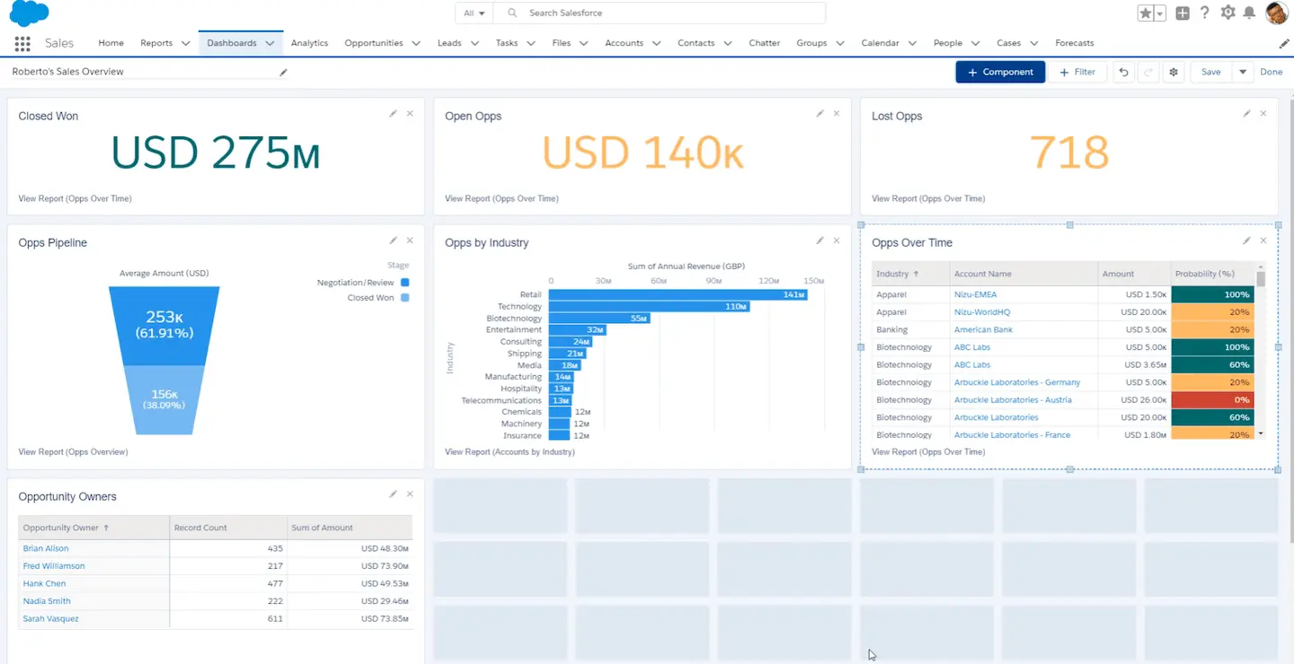Open the notifications bell icon
1294x664 pixels.
(1249, 13)
